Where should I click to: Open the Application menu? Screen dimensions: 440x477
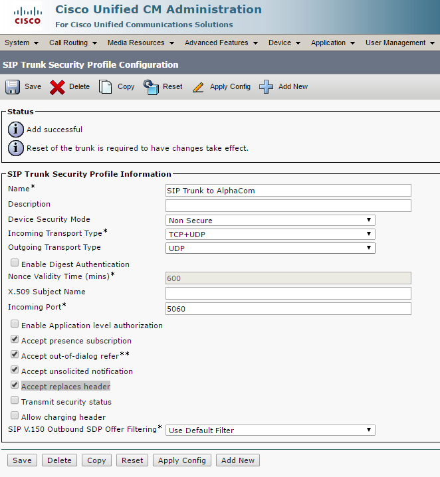333,43
